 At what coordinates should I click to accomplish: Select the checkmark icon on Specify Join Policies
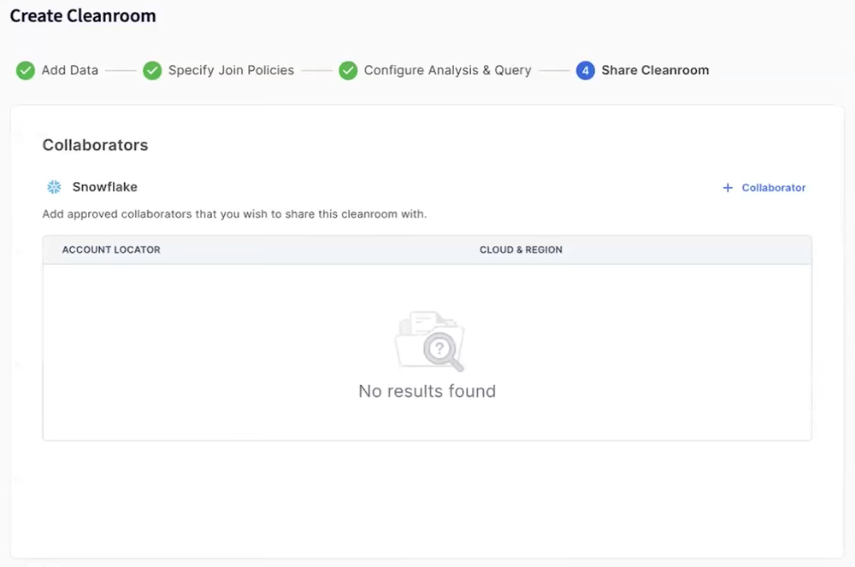coord(153,70)
